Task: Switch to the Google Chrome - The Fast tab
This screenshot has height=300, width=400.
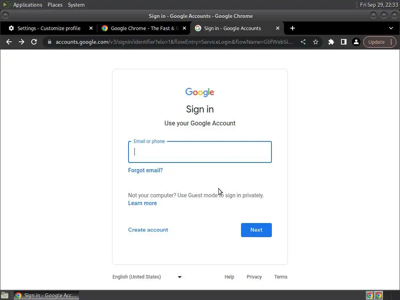Action: 144,28
